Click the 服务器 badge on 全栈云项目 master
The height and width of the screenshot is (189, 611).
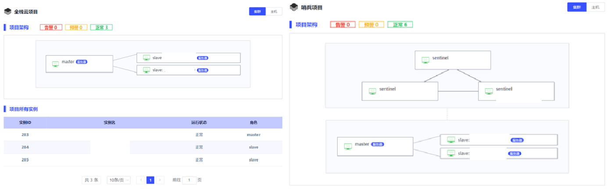point(82,62)
